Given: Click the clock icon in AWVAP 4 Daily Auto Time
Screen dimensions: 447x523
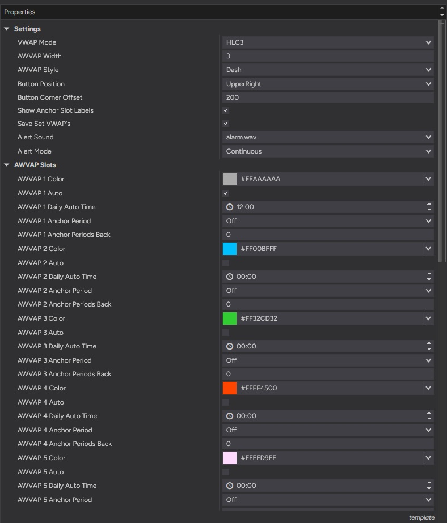Looking at the screenshot, I should [x=230, y=416].
